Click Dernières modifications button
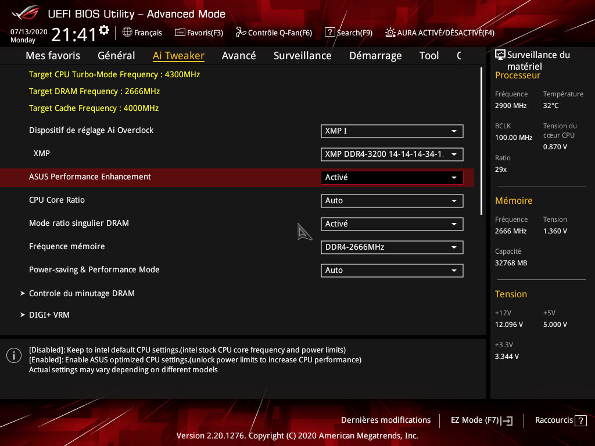 coord(386,420)
